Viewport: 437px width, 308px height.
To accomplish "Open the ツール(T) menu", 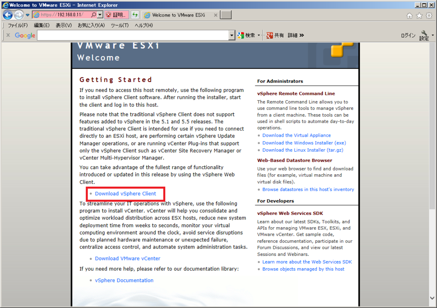I will point(119,25).
